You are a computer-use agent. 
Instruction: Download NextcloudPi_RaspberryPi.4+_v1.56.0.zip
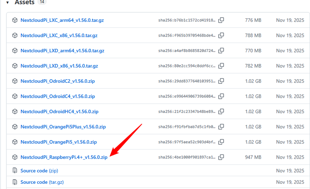coord(64,157)
